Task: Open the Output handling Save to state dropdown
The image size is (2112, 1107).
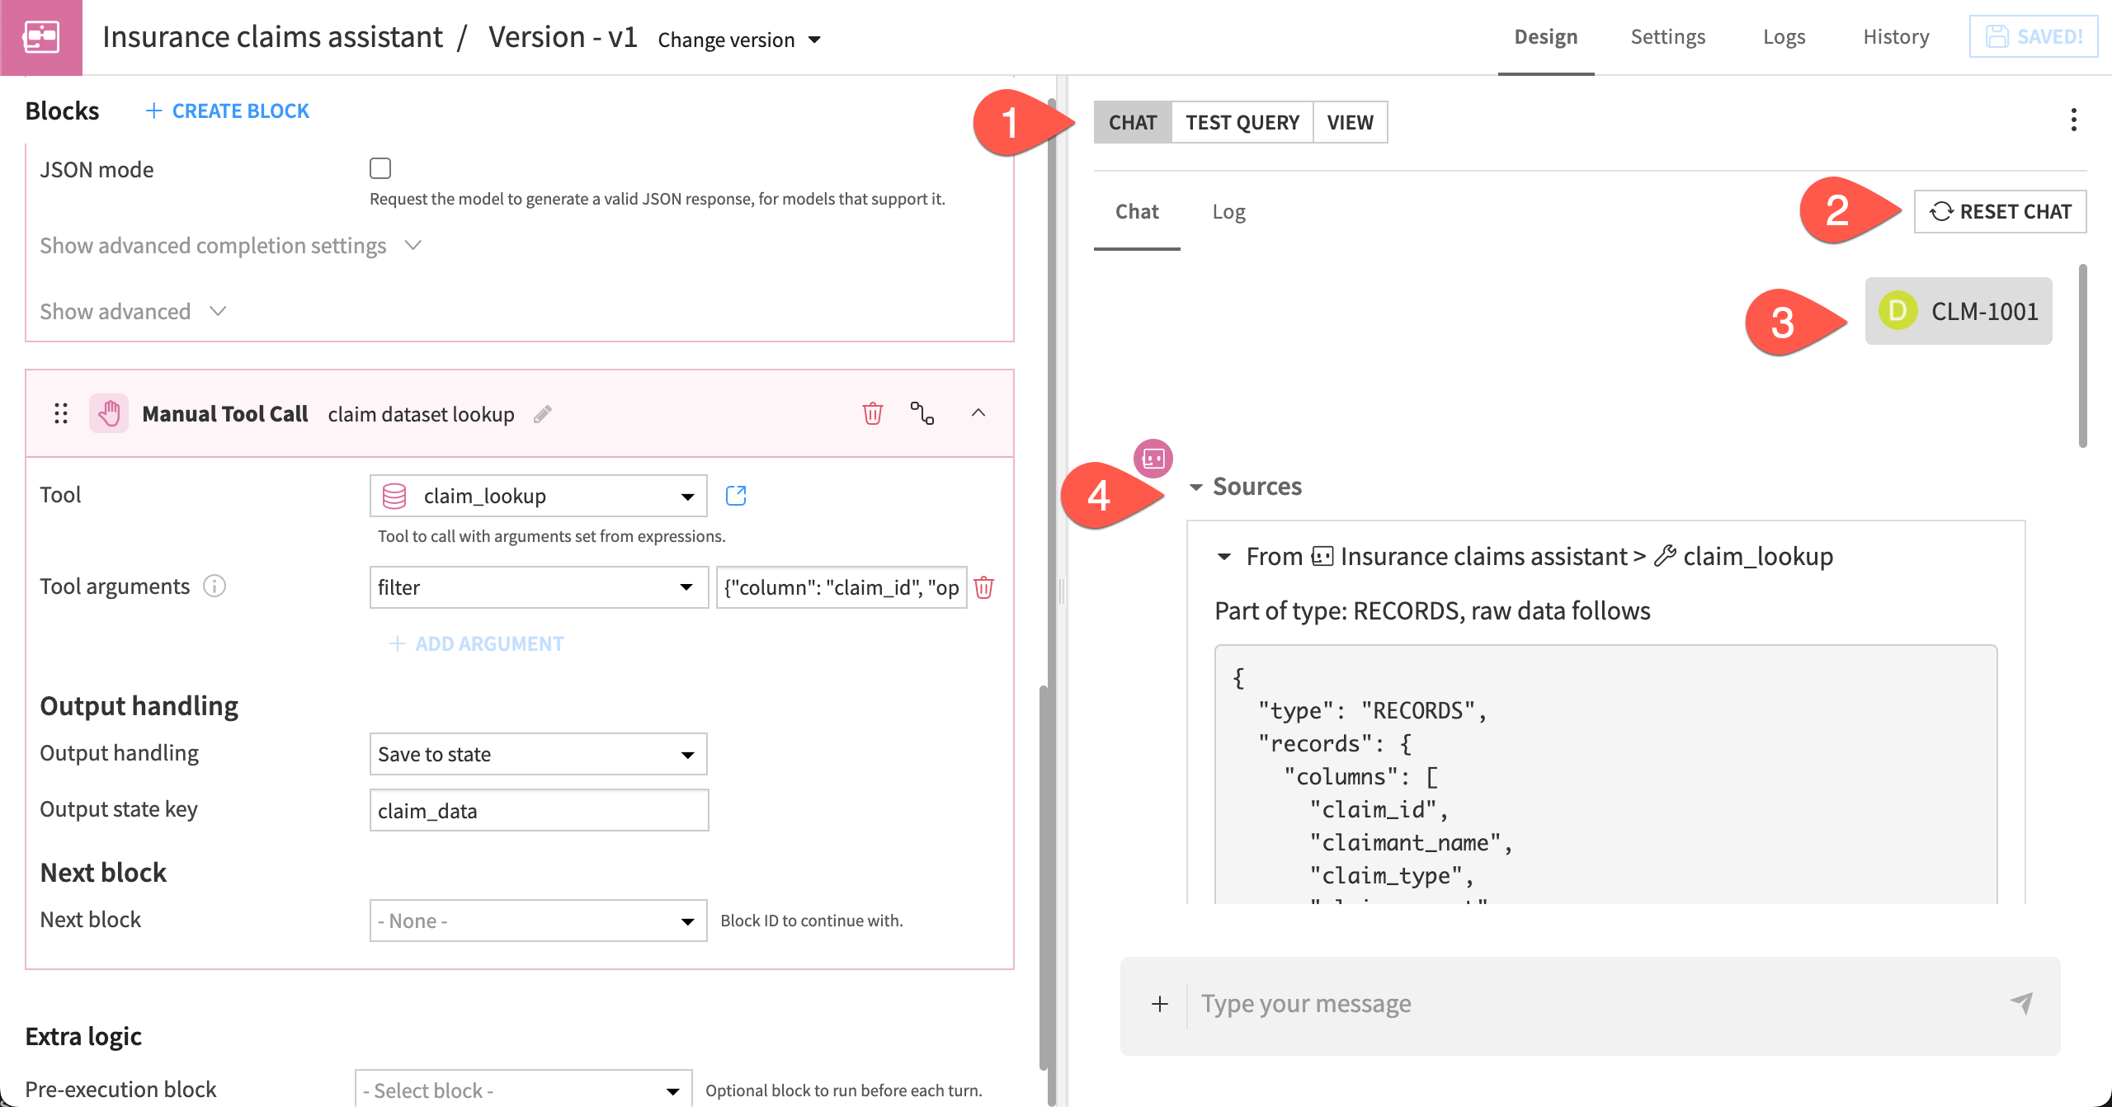Action: (538, 753)
